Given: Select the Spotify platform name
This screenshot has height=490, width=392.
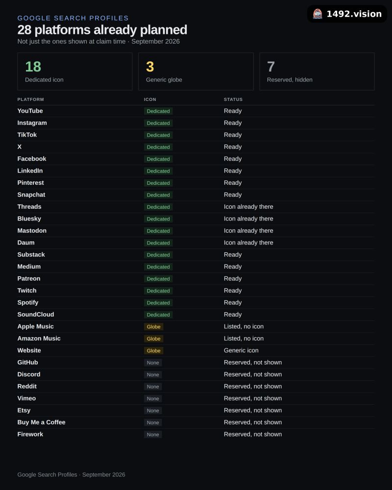Looking at the screenshot, I should click(28, 302).
